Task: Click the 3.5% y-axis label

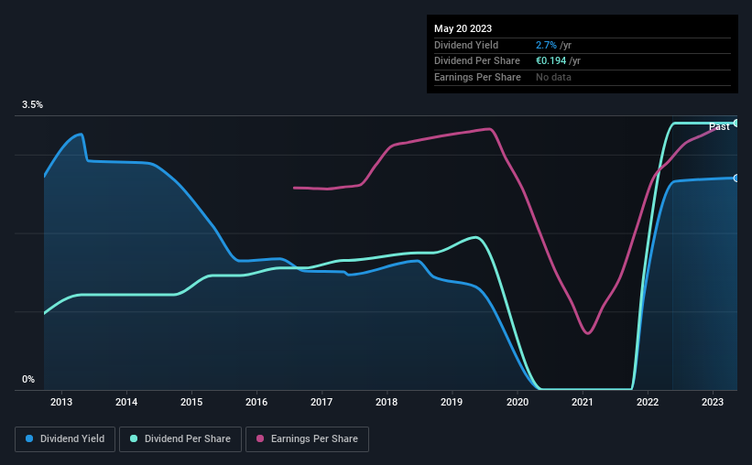Action: (32, 105)
